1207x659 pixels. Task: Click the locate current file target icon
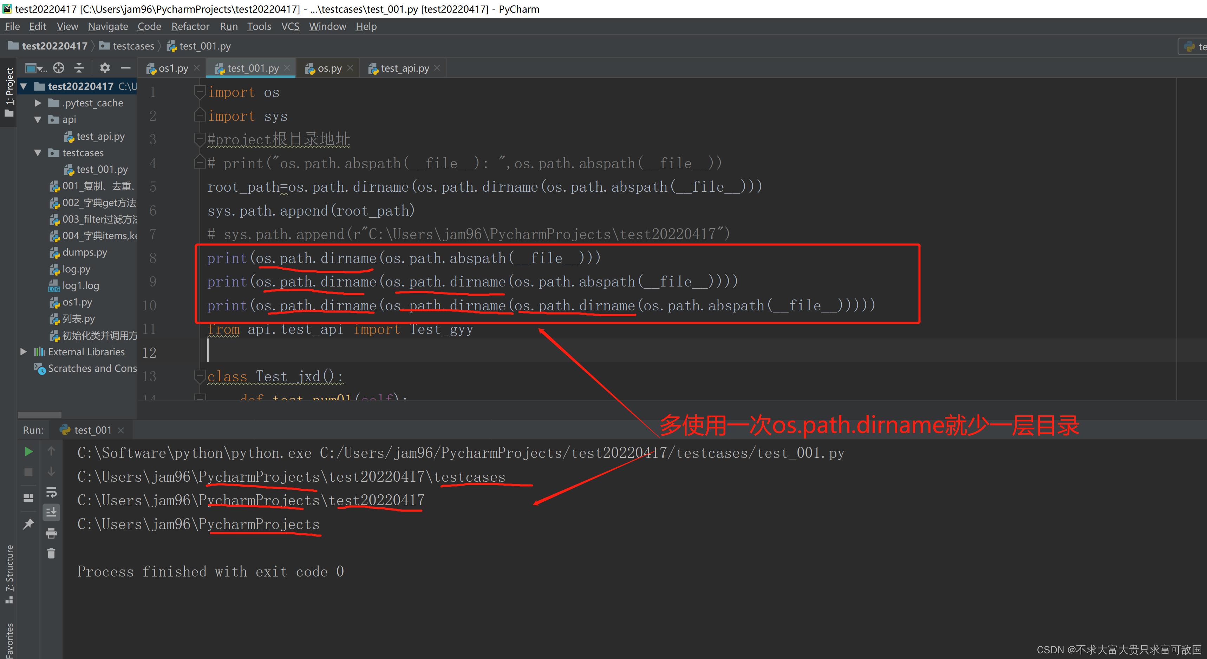pos(59,68)
